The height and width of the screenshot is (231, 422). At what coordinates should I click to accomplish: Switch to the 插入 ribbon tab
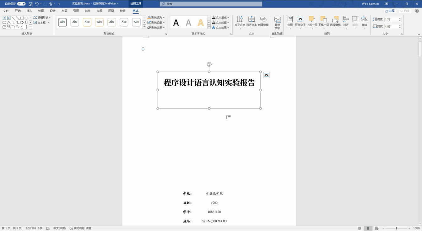tap(29, 10)
